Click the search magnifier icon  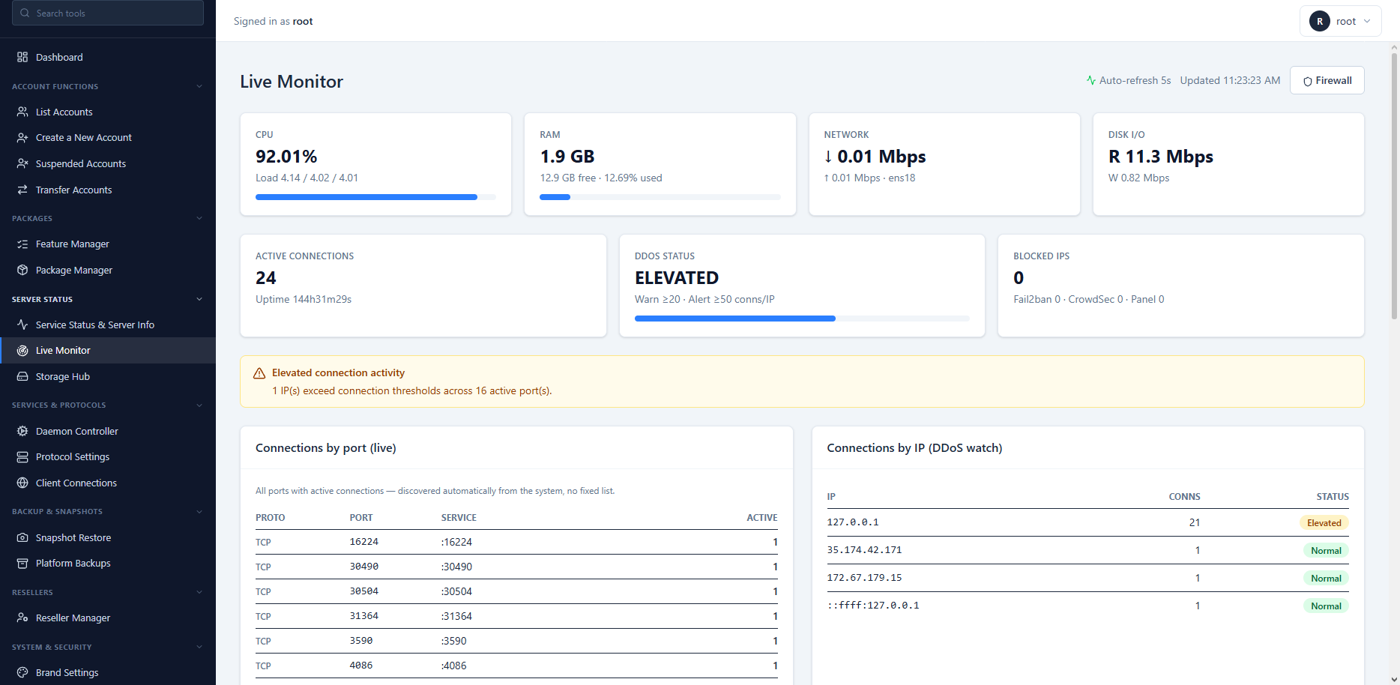pyautogui.click(x=25, y=13)
